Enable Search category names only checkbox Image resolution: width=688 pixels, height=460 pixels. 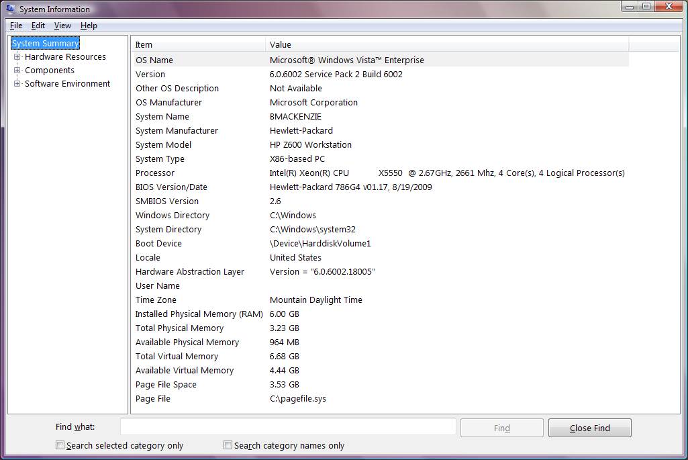point(228,445)
